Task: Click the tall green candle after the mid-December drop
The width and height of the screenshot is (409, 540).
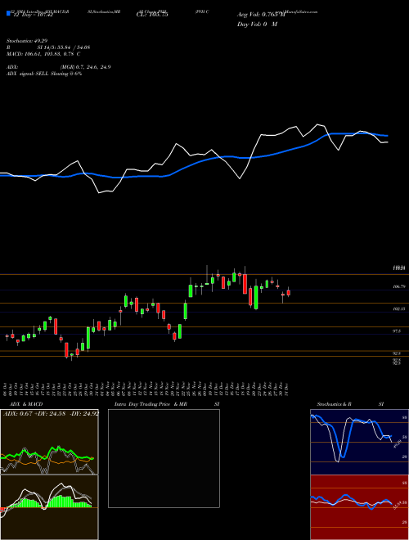Action: tap(256, 297)
